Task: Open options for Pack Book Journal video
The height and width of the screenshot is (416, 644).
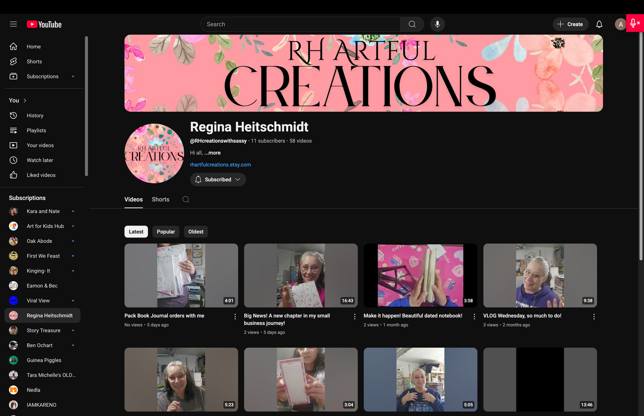Action: [235, 317]
